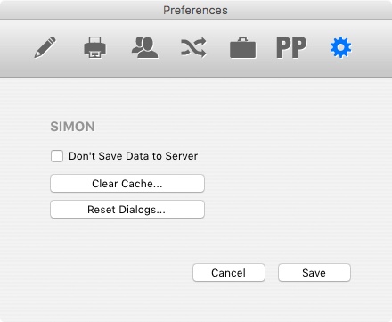
Task: Show the briefcase tab settings
Action: pos(242,47)
